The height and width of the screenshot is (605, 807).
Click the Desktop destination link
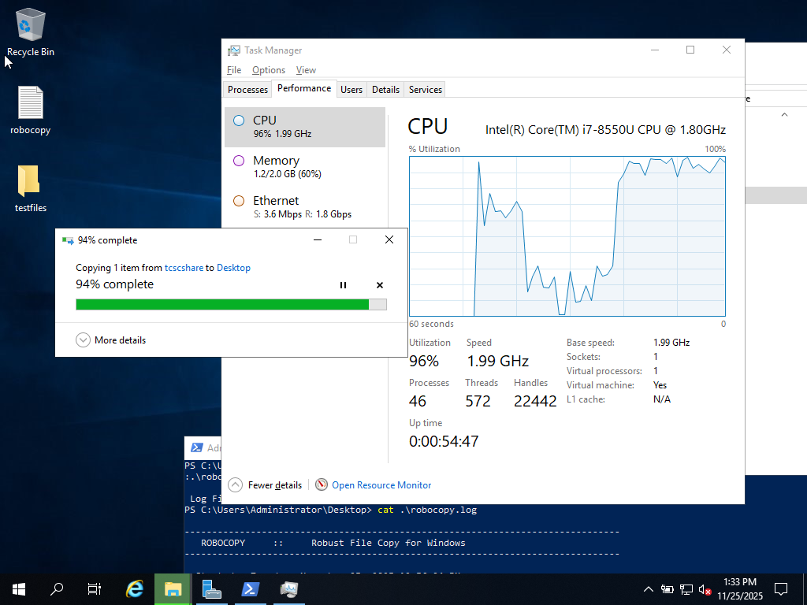[x=233, y=268]
